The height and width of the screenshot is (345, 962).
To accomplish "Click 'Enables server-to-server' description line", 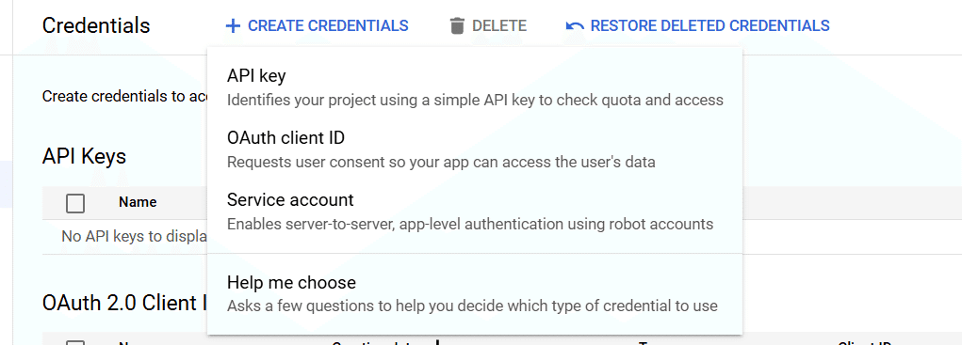I will point(470,224).
